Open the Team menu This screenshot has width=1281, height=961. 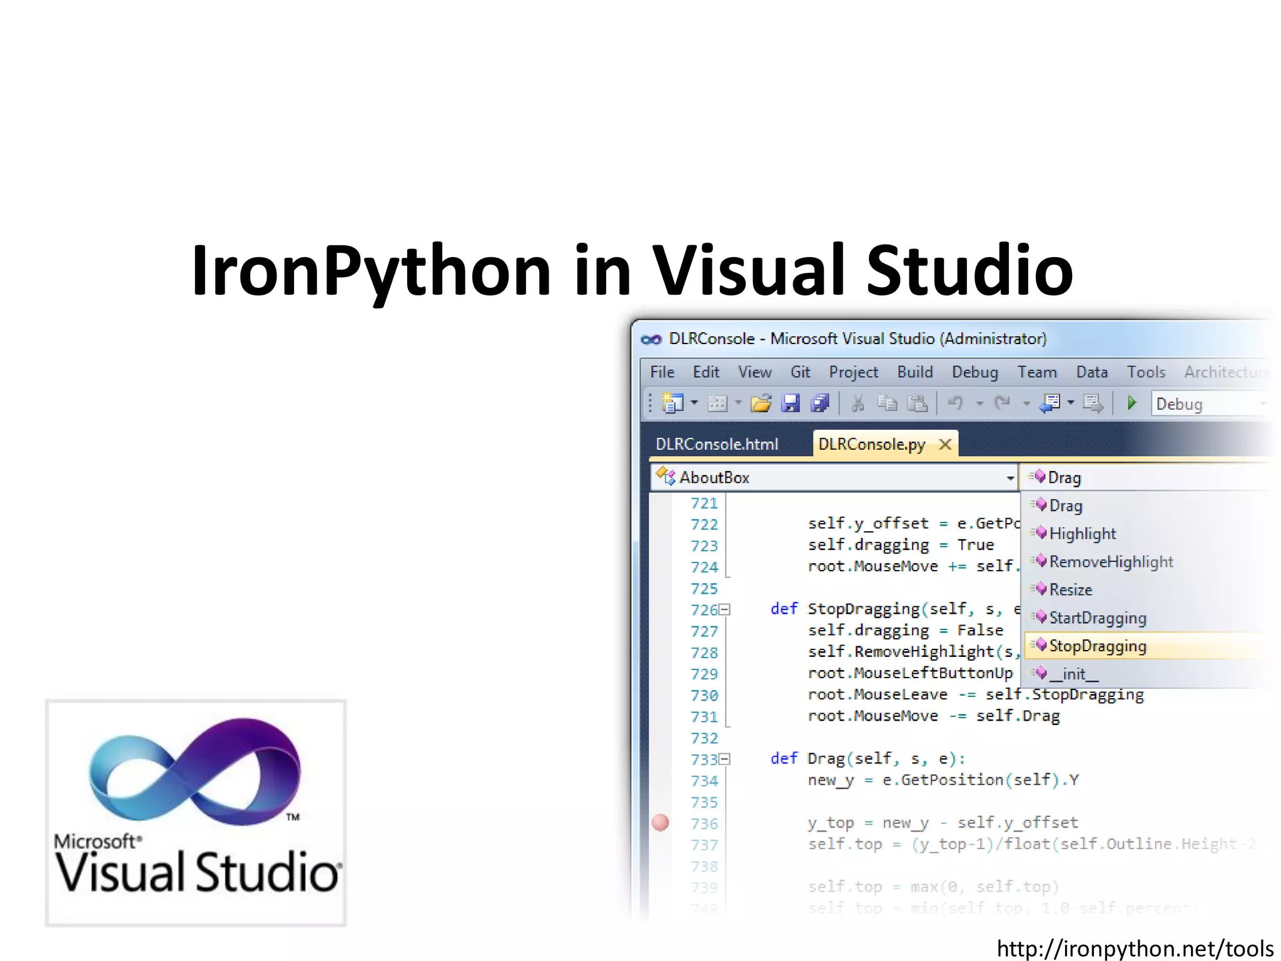[1036, 372]
